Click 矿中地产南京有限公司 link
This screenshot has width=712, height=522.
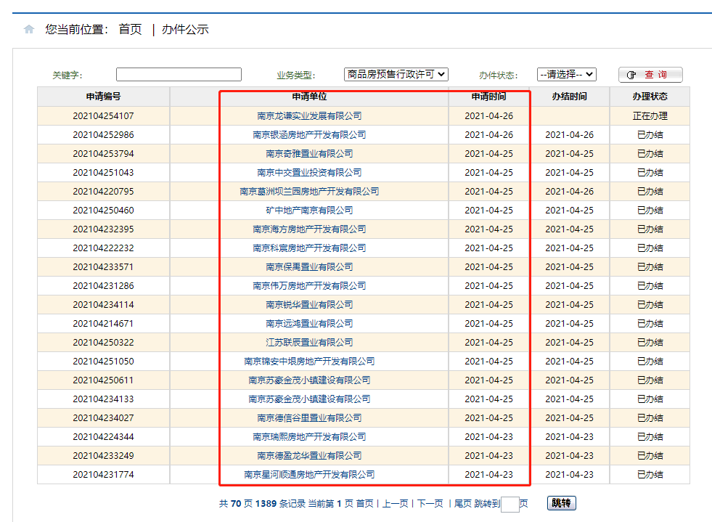(x=309, y=211)
